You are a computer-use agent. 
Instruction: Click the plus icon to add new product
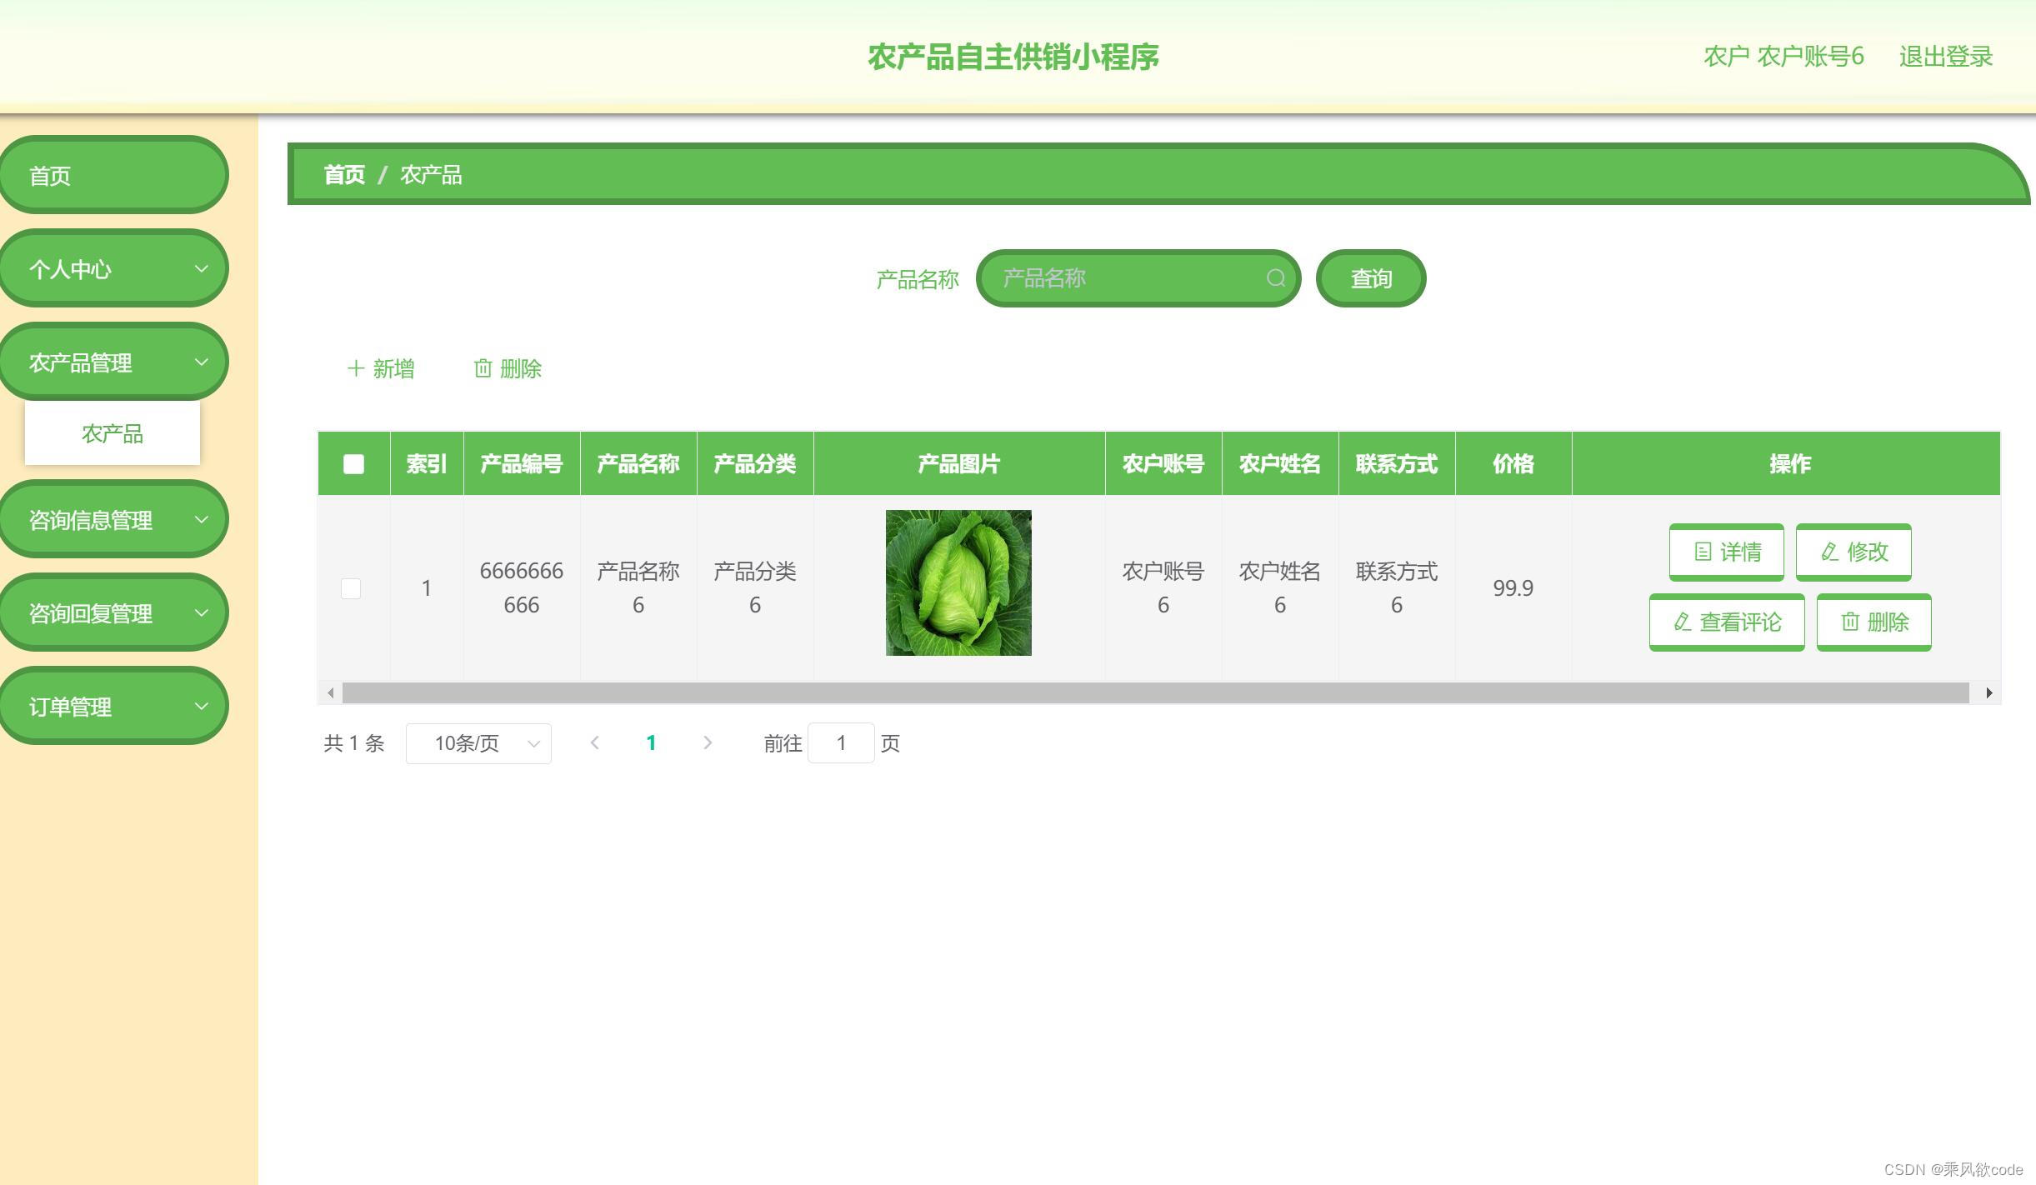[x=357, y=367]
